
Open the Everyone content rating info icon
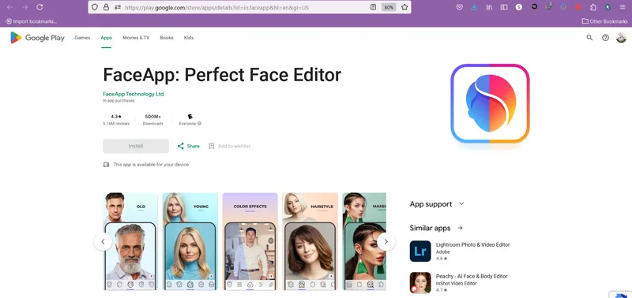200,124
